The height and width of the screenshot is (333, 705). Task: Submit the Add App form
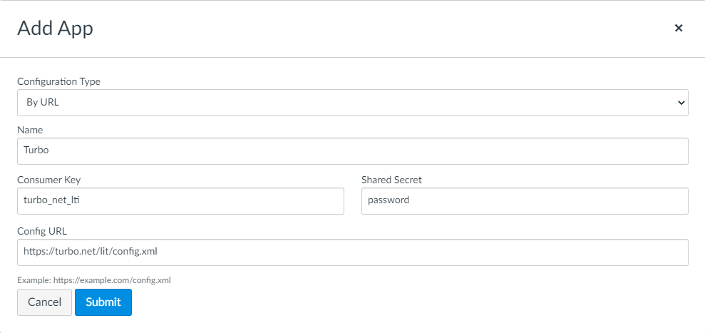coord(103,302)
